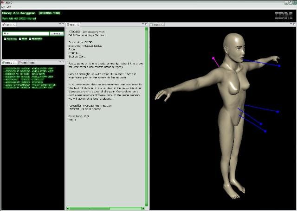Open the History entry ending in EXAMINATION
This screenshot has height=211, width=297.
pyautogui.click(x=30, y=85)
